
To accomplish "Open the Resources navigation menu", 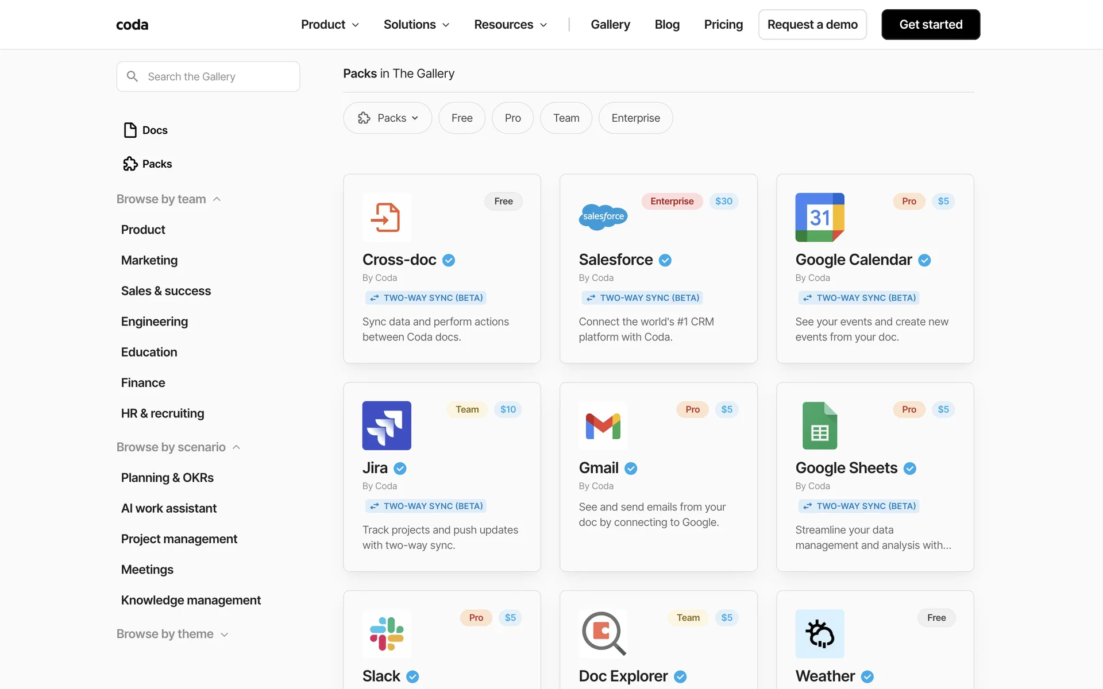I will 510,25.
